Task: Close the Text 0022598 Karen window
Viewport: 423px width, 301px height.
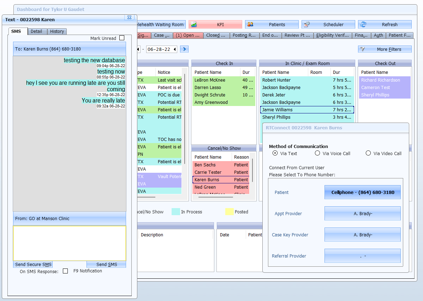Action: [x=129, y=17]
